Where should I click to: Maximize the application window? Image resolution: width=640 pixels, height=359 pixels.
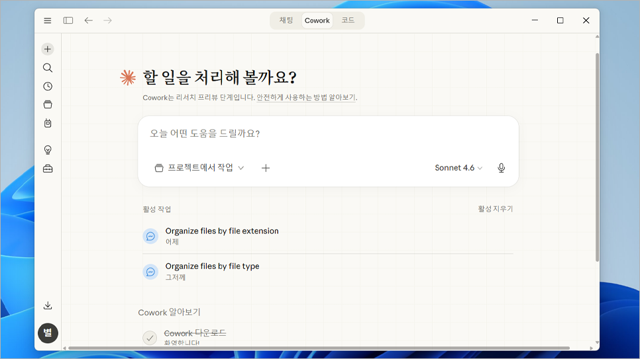560,20
